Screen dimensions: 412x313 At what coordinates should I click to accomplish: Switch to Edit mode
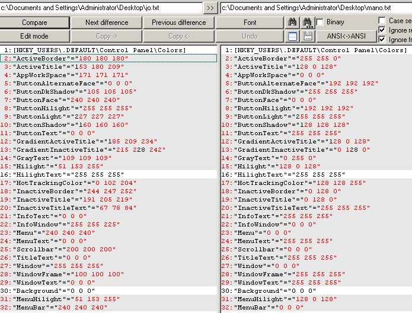(34, 36)
